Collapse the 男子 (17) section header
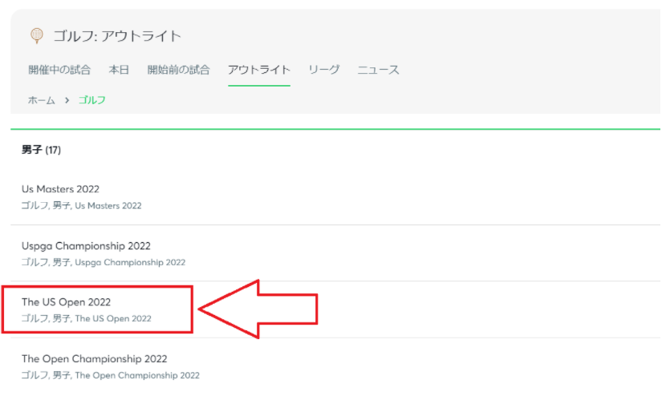This screenshot has width=670, height=396. coord(41,150)
